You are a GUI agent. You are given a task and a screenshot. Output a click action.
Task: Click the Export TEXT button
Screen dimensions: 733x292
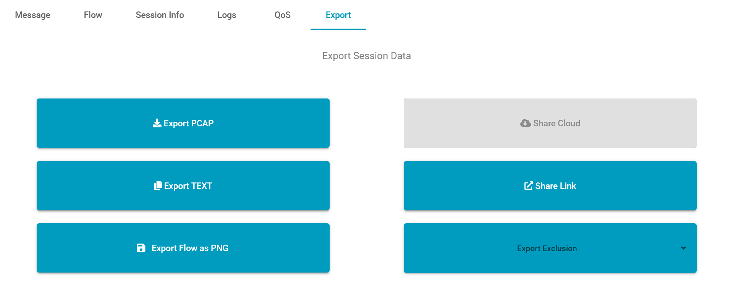point(183,186)
